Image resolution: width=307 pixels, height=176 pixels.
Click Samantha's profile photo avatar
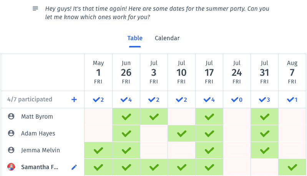tap(11, 167)
